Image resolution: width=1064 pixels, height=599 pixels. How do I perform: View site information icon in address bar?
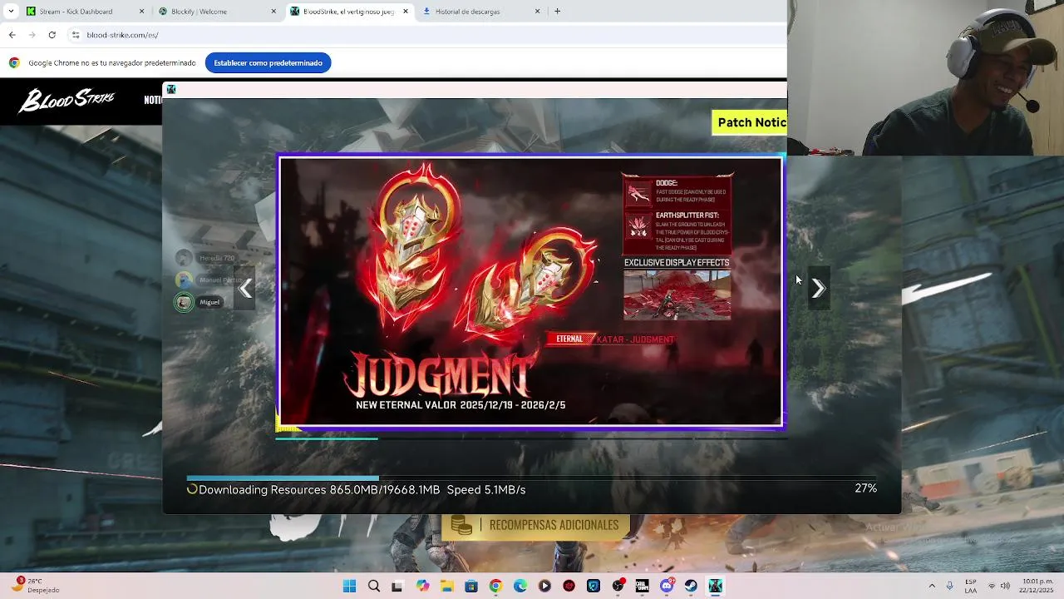75,35
